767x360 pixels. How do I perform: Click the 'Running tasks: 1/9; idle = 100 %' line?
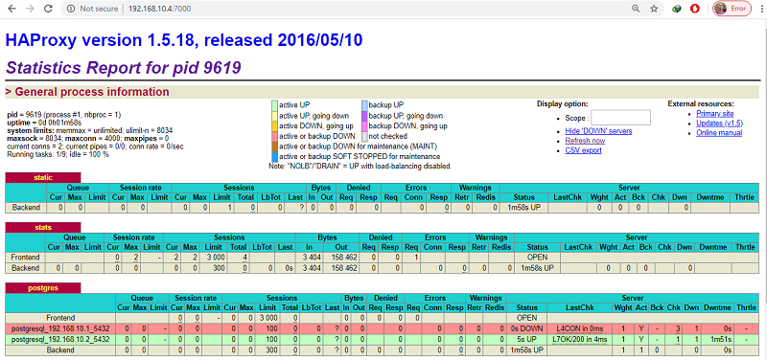coord(58,154)
